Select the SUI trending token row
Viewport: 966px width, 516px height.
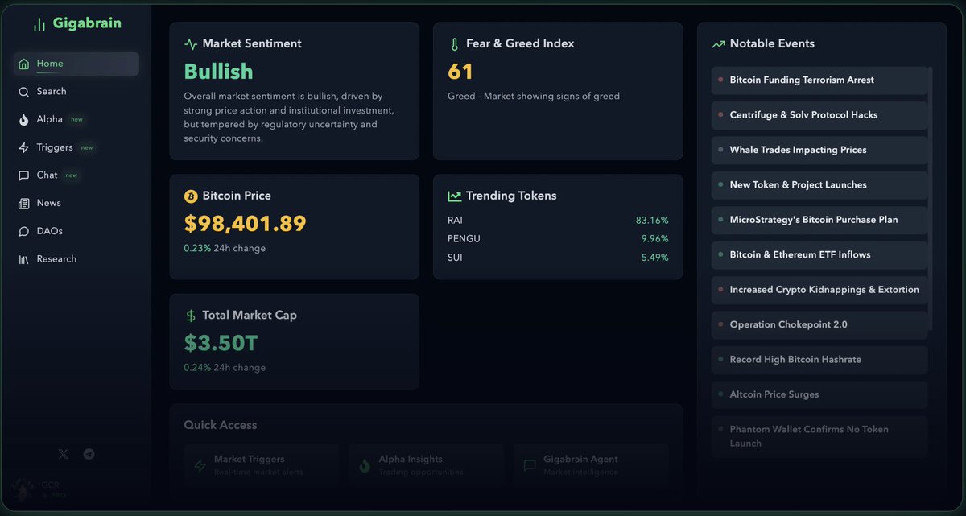tap(558, 258)
